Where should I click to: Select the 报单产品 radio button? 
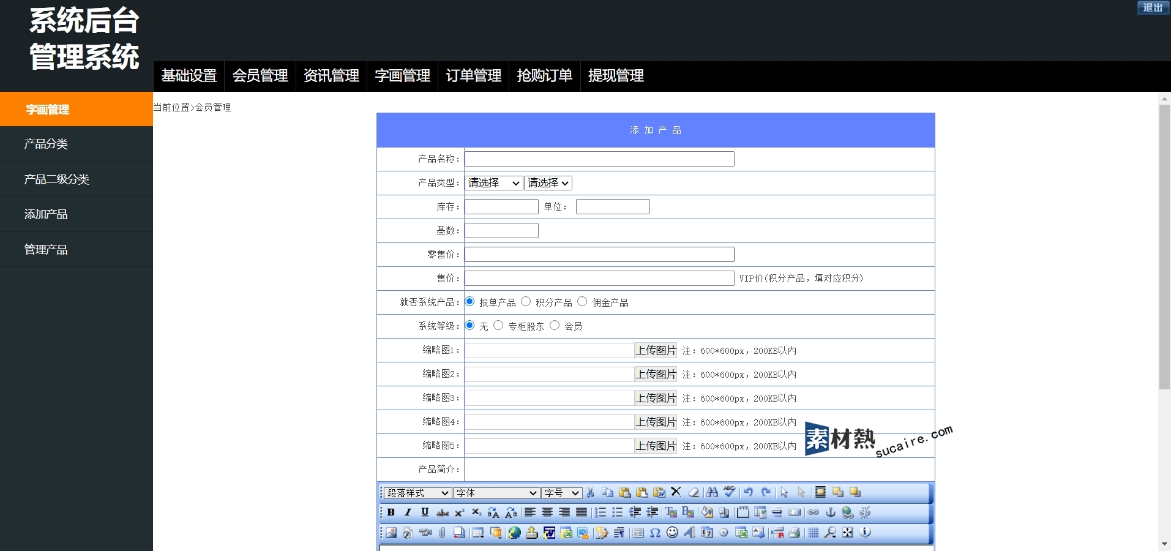470,301
